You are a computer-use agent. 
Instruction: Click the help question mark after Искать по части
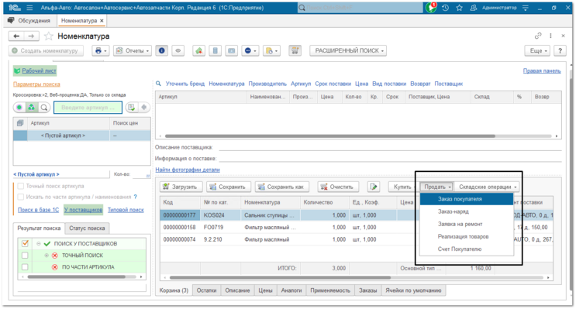pyautogui.click(x=135, y=197)
